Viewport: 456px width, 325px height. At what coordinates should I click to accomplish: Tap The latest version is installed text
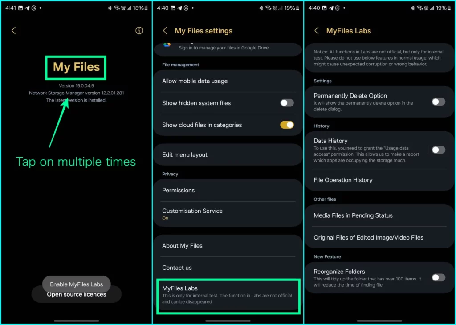[x=76, y=100]
